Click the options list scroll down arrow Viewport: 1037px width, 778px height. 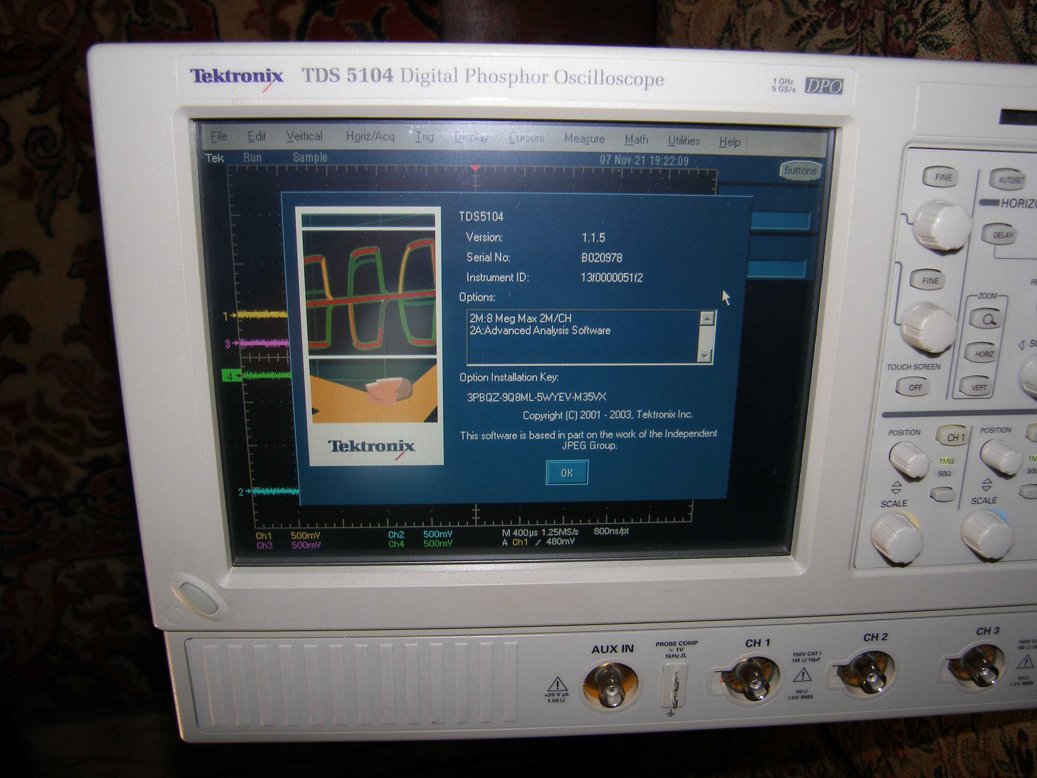(704, 356)
